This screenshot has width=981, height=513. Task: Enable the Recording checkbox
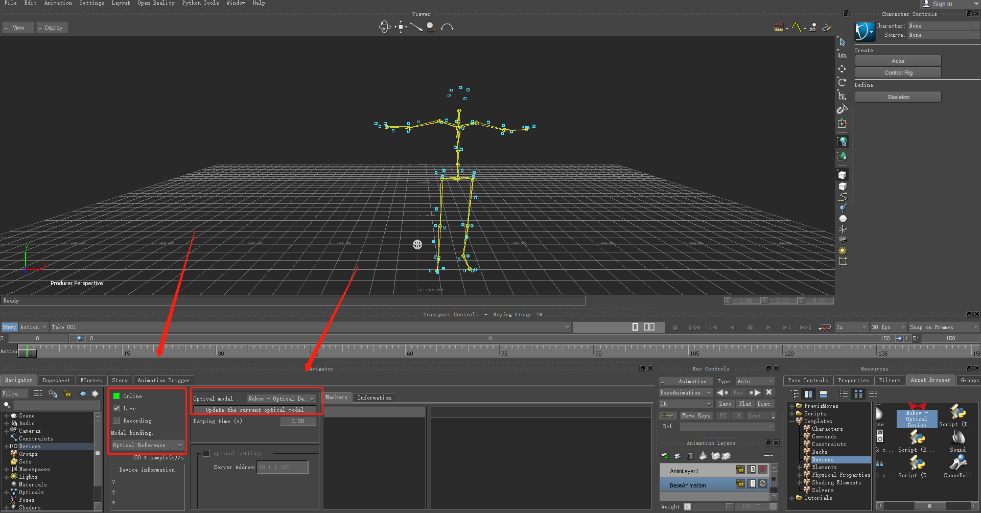coord(116,421)
